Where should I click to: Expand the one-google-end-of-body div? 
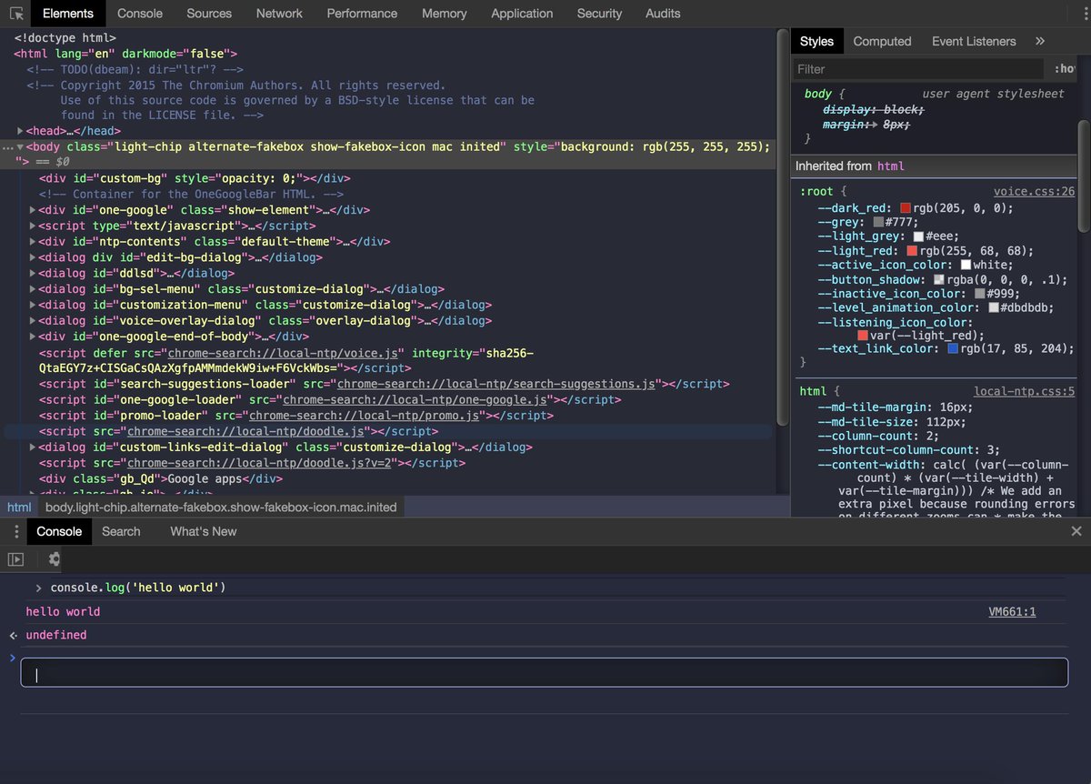click(x=33, y=337)
